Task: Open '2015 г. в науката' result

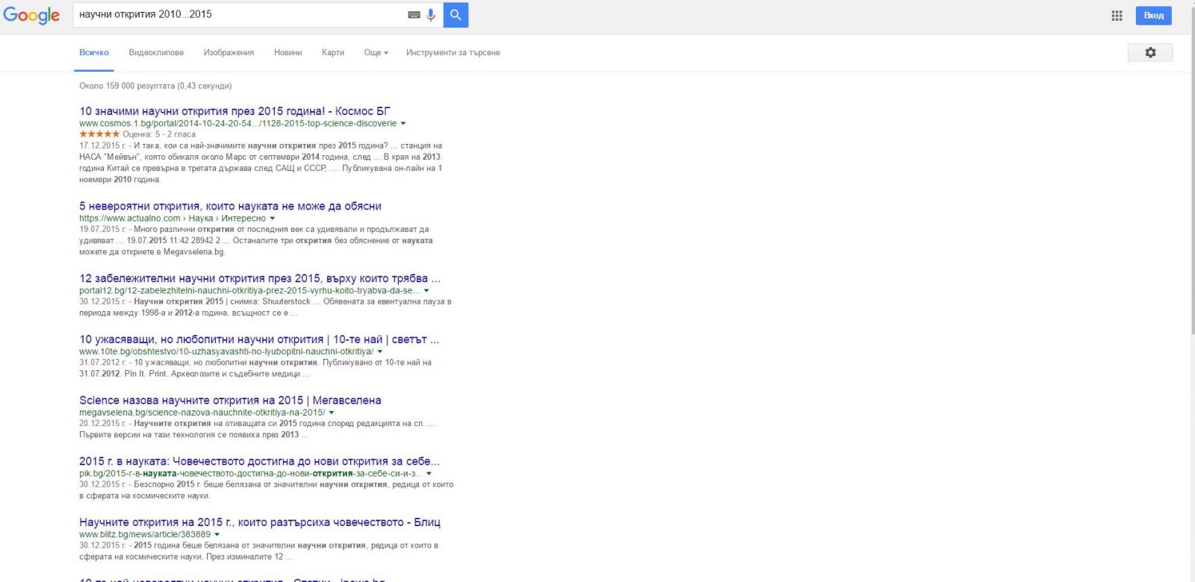Action: [259, 462]
